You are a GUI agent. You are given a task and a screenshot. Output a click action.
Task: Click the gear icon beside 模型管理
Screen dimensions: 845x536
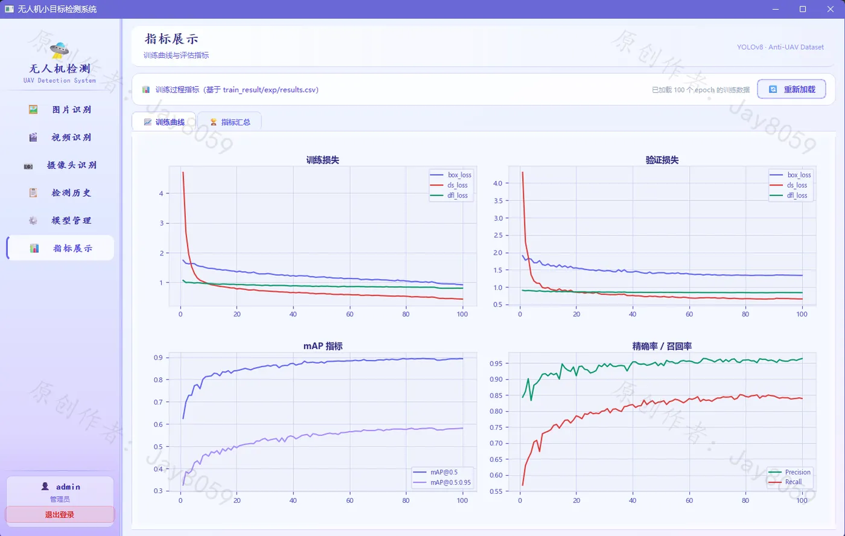point(33,220)
